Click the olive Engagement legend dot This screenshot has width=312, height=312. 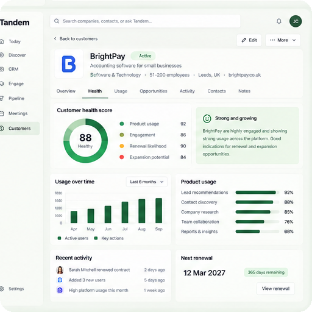(x=122, y=135)
